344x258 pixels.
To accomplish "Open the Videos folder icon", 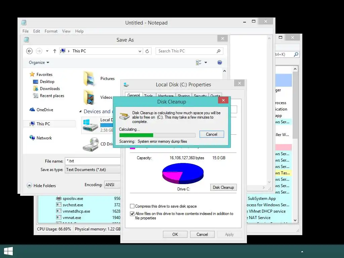I will pyautogui.click(x=89, y=97).
